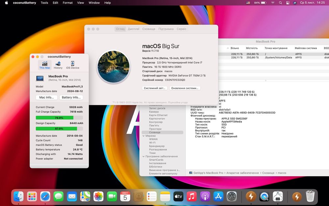Switch to the Дисплеї tab
329x206 pixels.
[x=134, y=29]
